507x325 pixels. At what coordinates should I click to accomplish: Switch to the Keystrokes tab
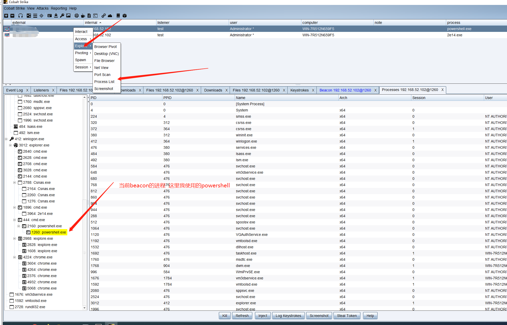(x=299, y=90)
